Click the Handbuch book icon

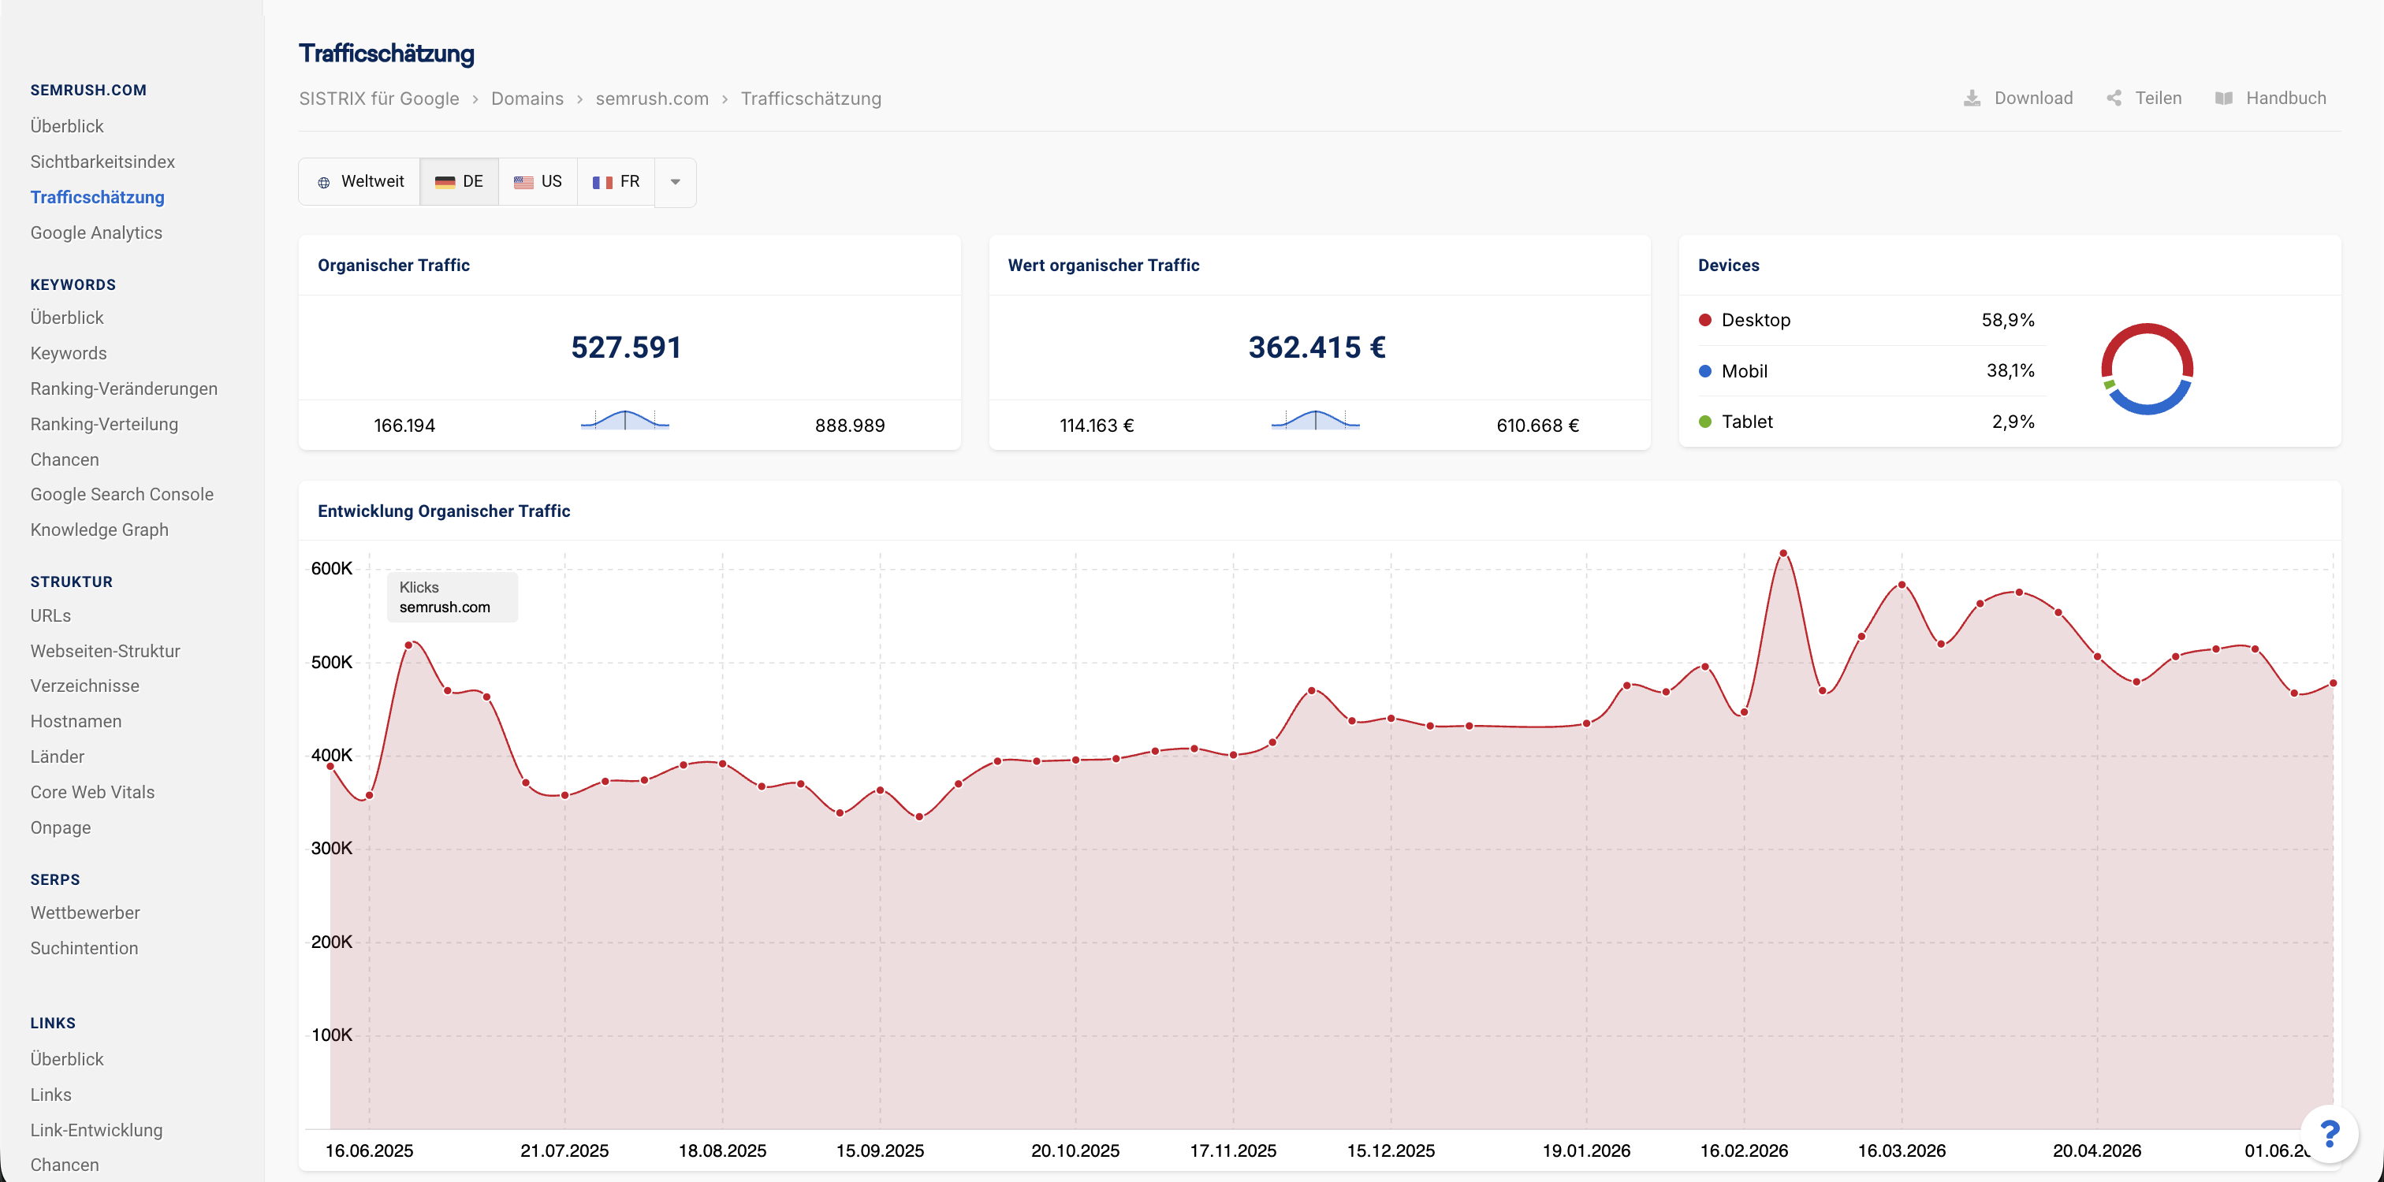click(2224, 98)
